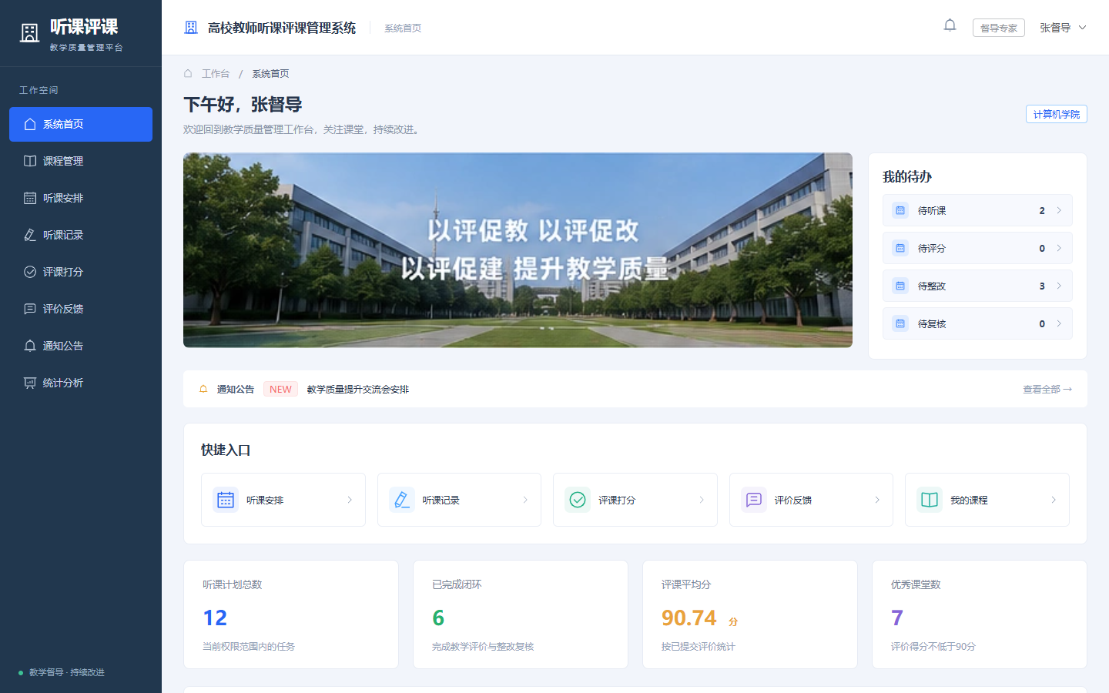Click the 我的课程 book icon in quick entry

point(930,500)
